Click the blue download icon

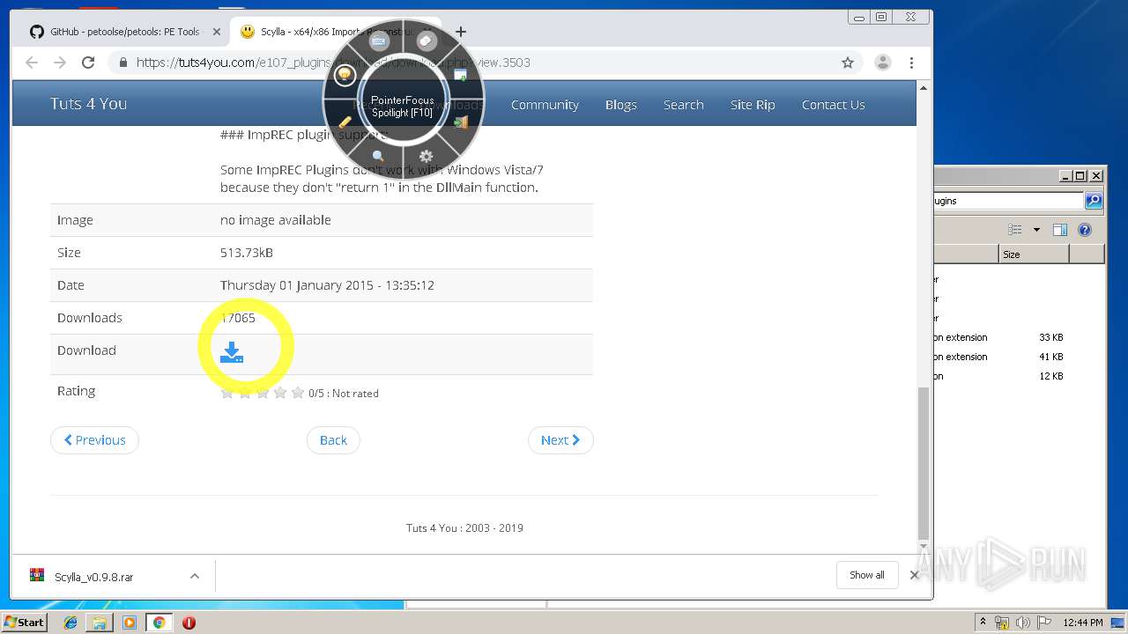click(232, 352)
